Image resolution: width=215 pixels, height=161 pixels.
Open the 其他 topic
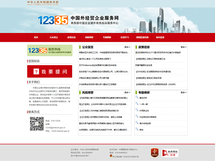141,130
